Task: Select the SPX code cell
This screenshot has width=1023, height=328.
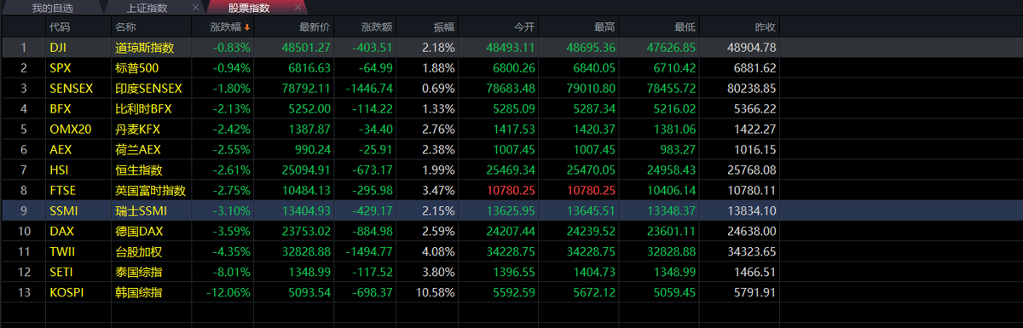Action: (60, 67)
